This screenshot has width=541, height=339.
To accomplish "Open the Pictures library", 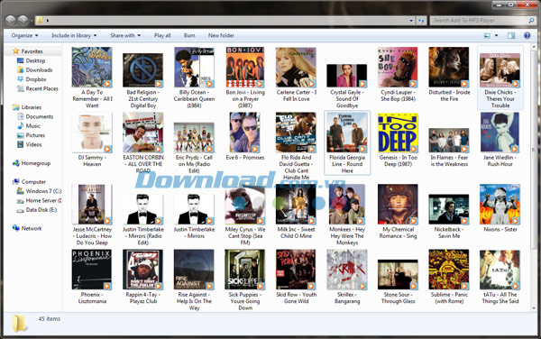I will tap(31, 135).
